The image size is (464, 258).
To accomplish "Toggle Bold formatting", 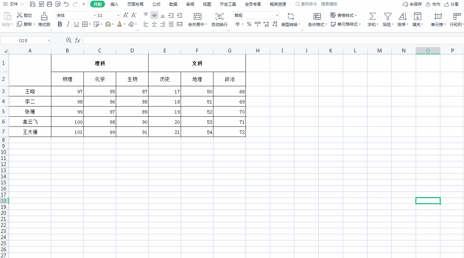I will click(60, 24).
